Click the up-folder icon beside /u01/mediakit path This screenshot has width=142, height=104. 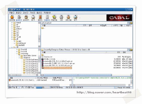click(x=131, y=23)
